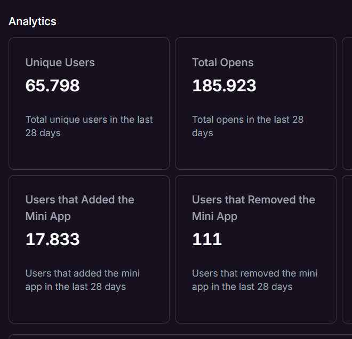Viewport: 352px width, 339px height.
Task: Click the 65.798 unique users value
Action: pyautogui.click(x=52, y=85)
